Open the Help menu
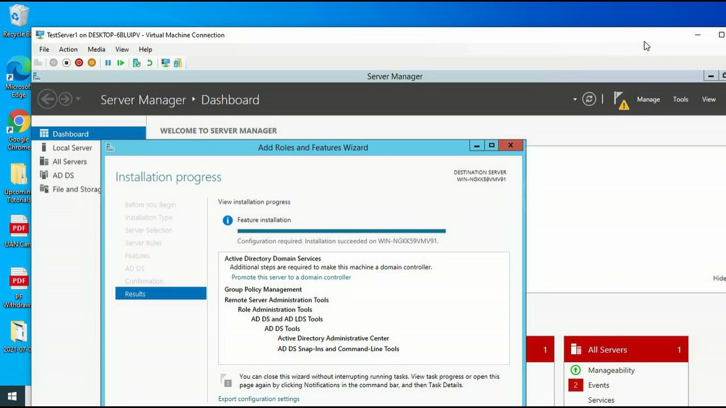Viewport: 726px width, 408px height. tap(145, 49)
